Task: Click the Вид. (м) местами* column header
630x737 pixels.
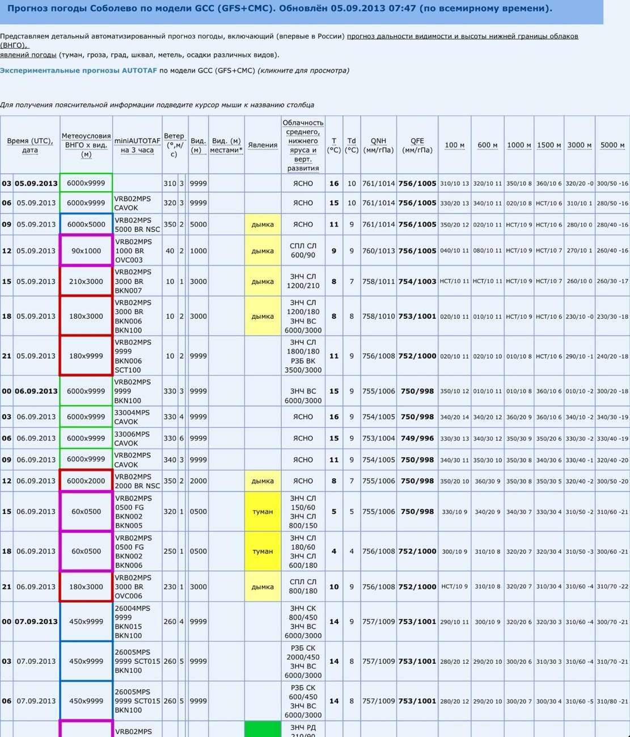Action: point(226,145)
